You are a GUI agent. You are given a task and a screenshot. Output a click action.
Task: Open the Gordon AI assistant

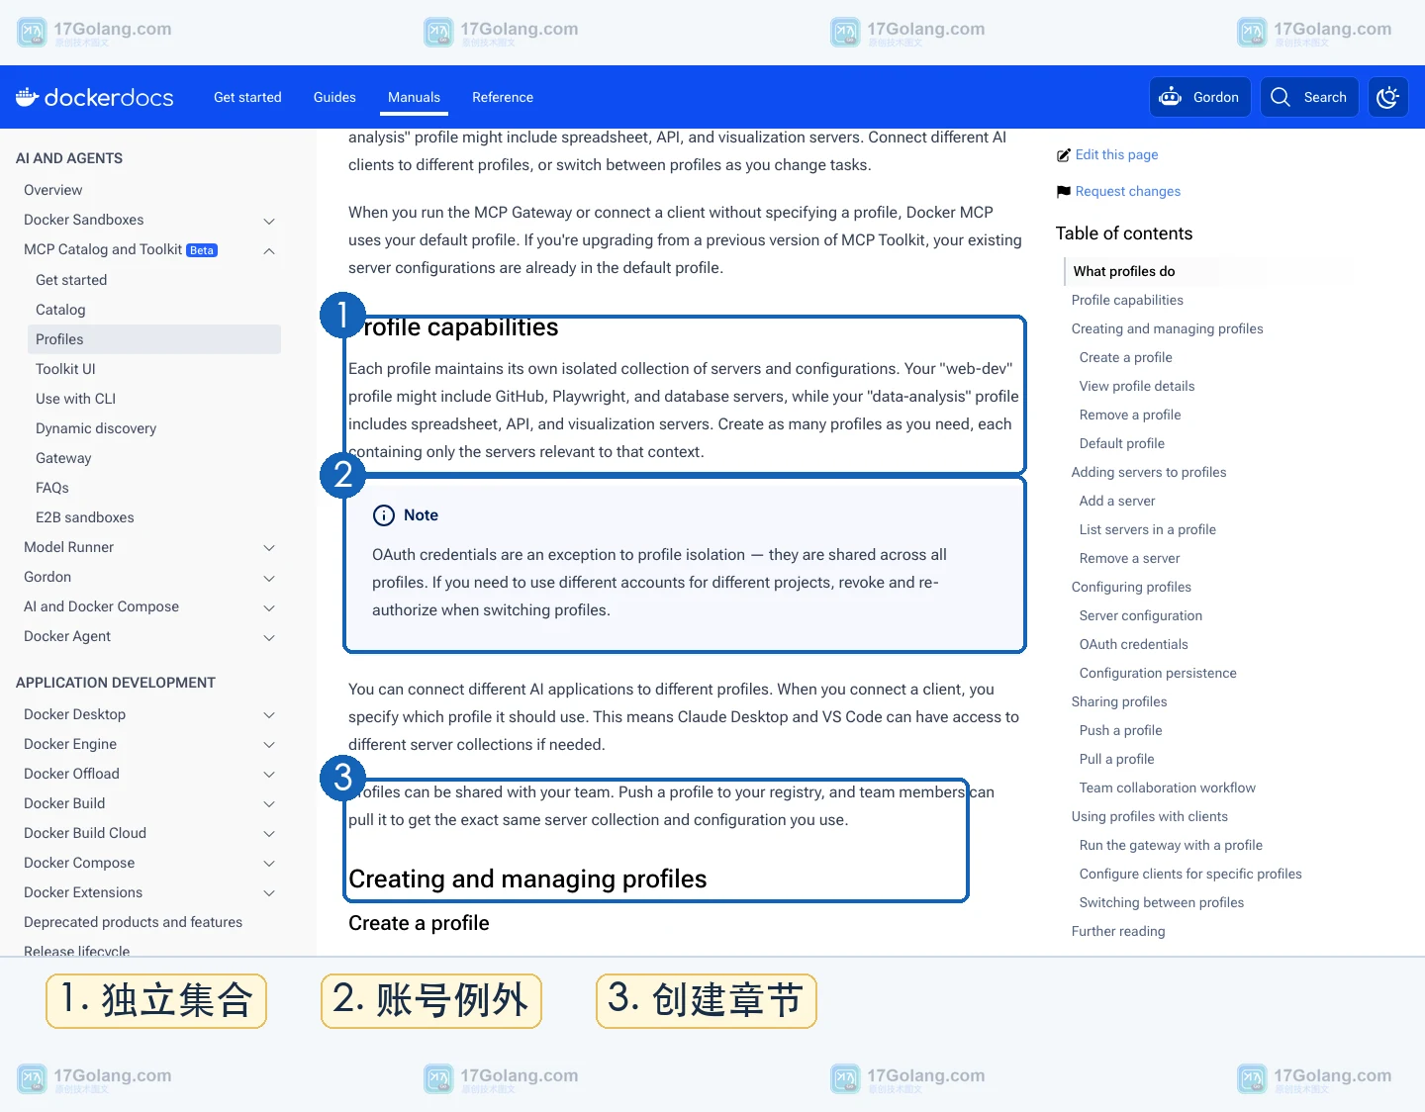pyautogui.click(x=1199, y=97)
